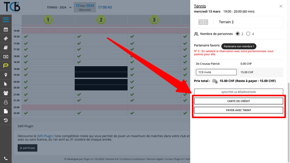Pay with the Payer avec TWINT button
The image size is (290, 163).
(x=238, y=110)
